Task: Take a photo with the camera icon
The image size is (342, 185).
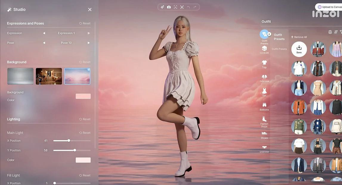Action: point(169,7)
